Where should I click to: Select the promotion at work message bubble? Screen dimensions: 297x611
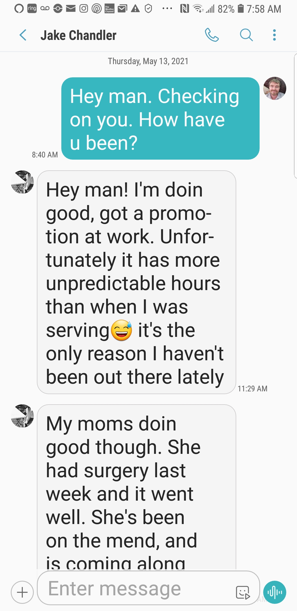[x=136, y=282]
